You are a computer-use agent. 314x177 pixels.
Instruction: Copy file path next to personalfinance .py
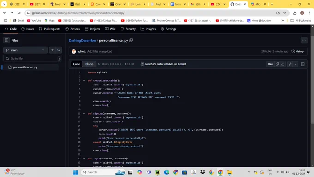[131, 40]
